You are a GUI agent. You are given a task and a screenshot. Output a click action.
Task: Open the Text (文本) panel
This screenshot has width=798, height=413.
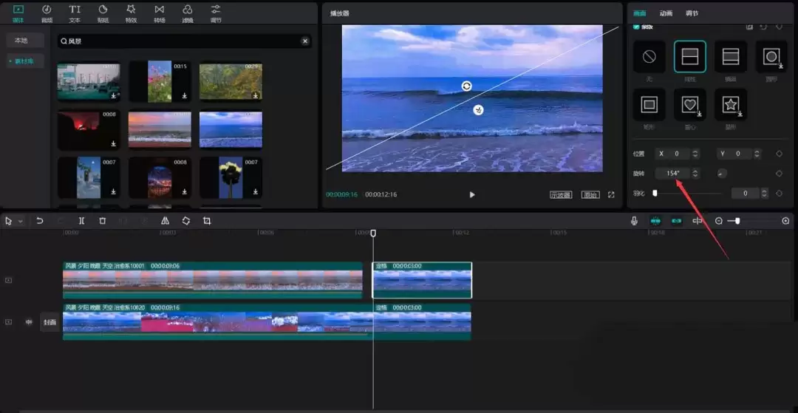(75, 13)
